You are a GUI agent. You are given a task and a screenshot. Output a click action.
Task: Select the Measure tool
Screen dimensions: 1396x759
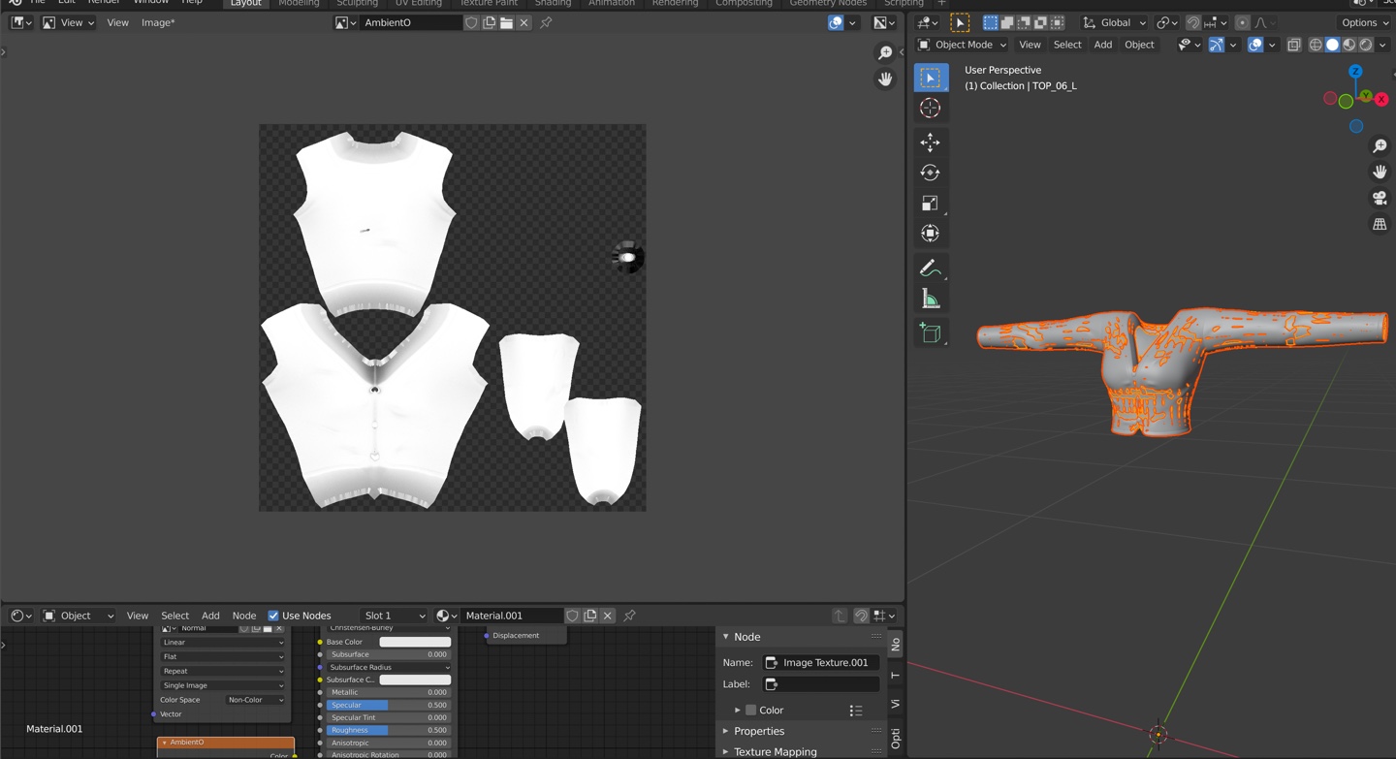click(930, 299)
